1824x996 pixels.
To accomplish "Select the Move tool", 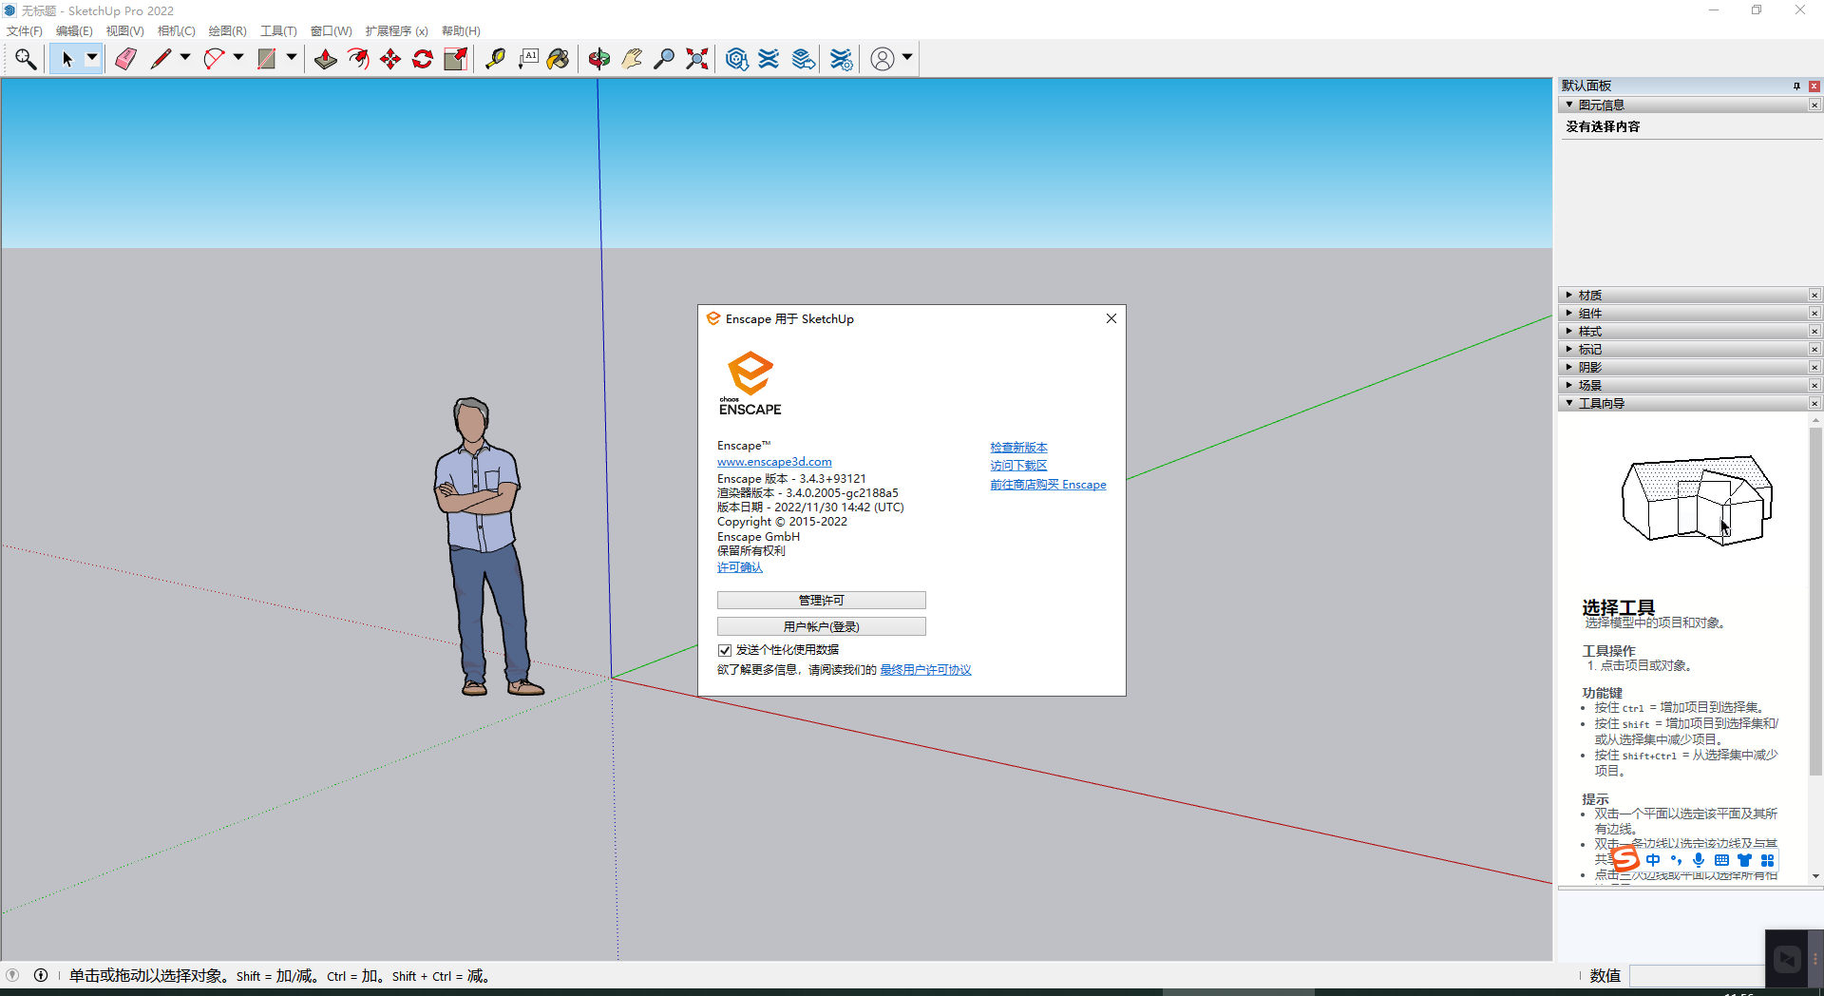I will (x=390, y=59).
